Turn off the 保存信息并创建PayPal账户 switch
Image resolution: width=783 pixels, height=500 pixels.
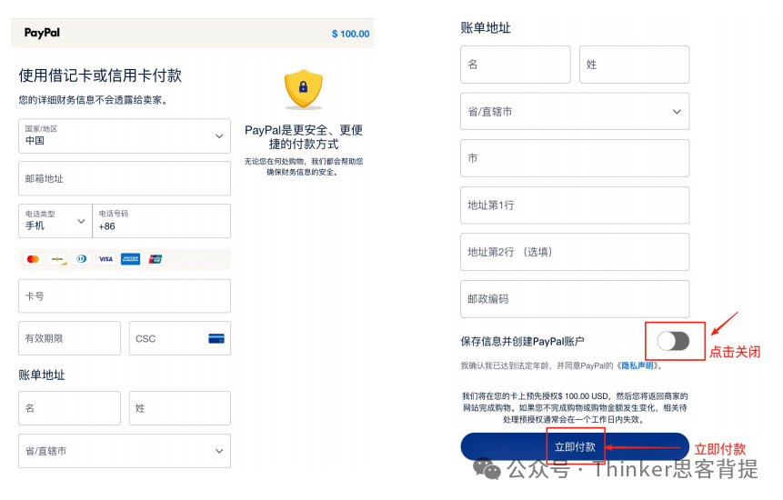click(673, 341)
